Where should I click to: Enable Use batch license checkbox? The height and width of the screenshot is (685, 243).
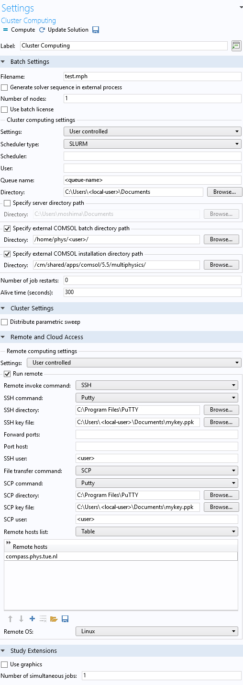coord(4,109)
